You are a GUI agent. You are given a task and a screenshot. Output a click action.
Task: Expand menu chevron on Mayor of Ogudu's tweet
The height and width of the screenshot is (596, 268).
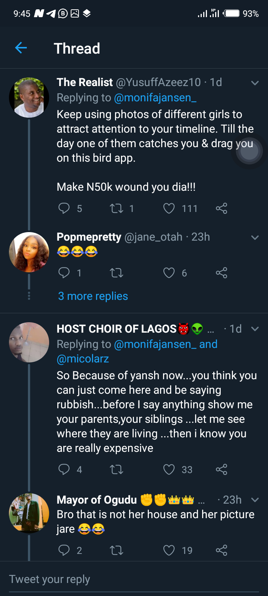coord(255,500)
